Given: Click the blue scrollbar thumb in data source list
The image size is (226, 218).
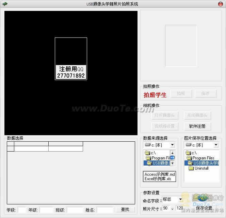Looking at the screenshot, I should tap(172, 158).
